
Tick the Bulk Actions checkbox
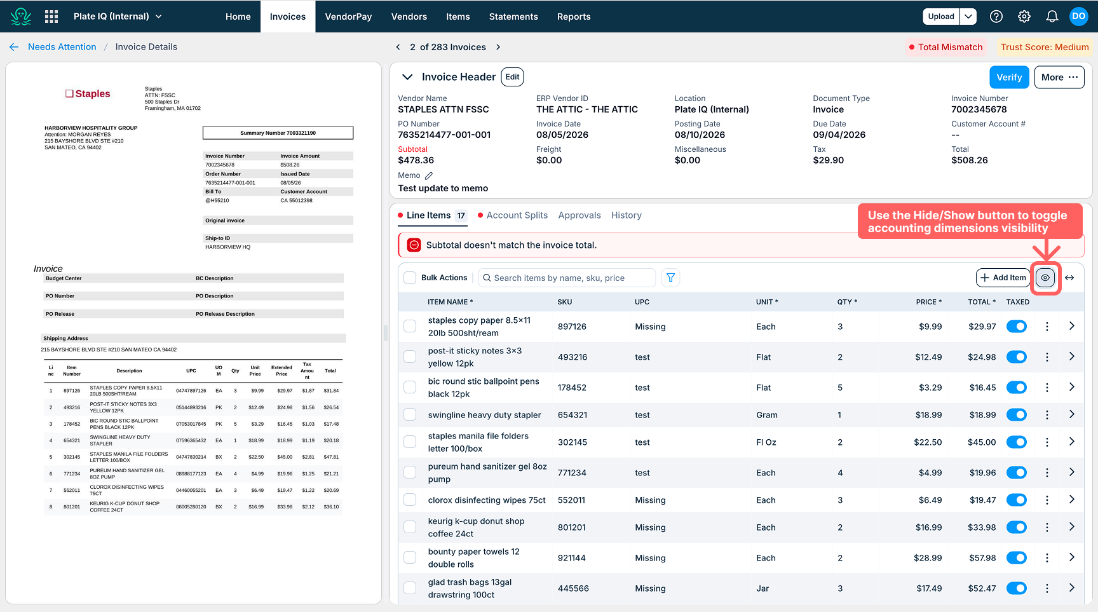pyautogui.click(x=410, y=278)
